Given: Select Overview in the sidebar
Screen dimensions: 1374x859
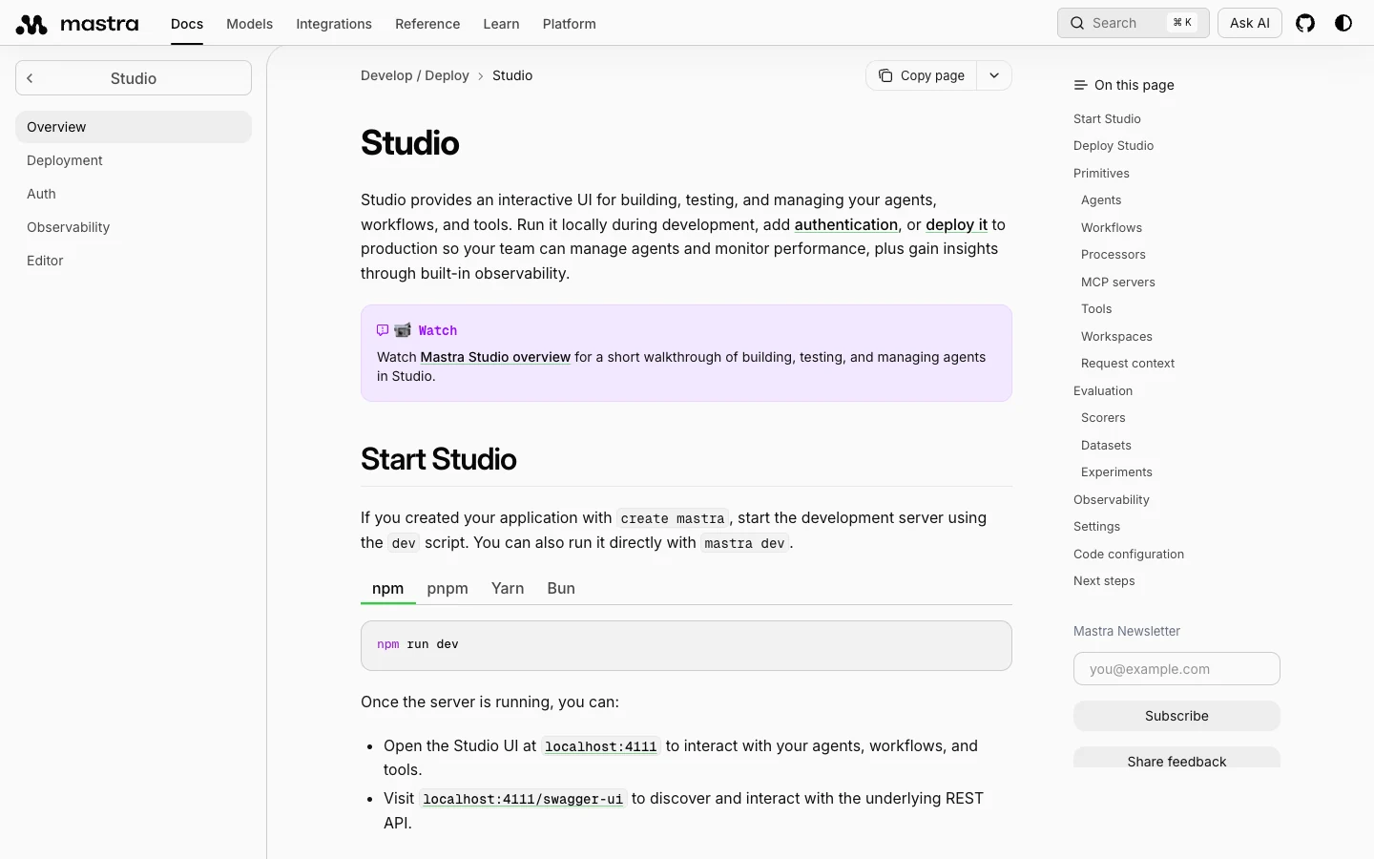Looking at the screenshot, I should pos(134,127).
